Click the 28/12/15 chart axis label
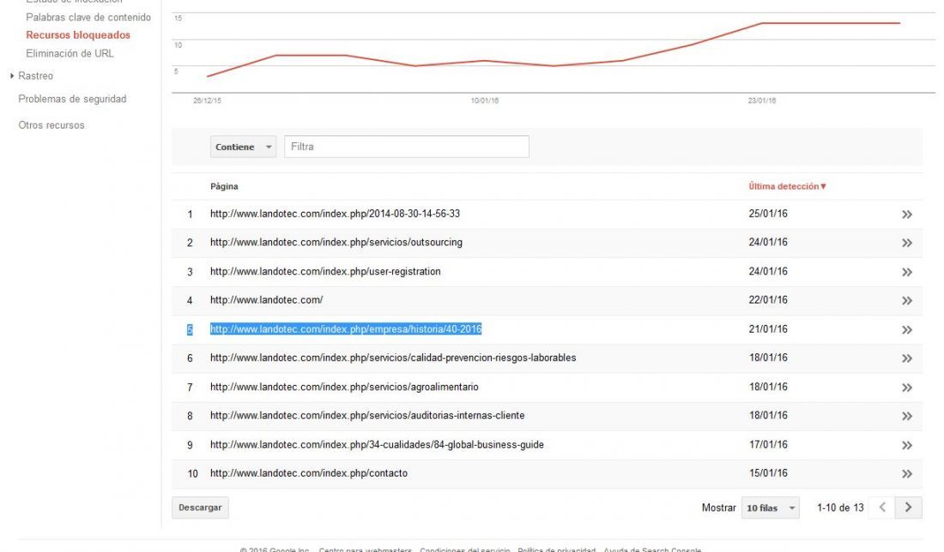 click(x=207, y=100)
